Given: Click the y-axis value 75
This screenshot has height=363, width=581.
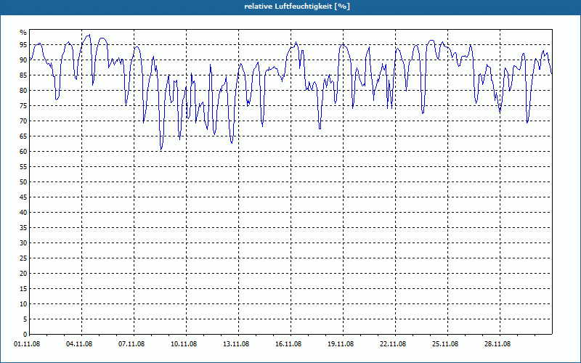Looking at the screenshot, I should pyautogui.click(x=23, y=105).
